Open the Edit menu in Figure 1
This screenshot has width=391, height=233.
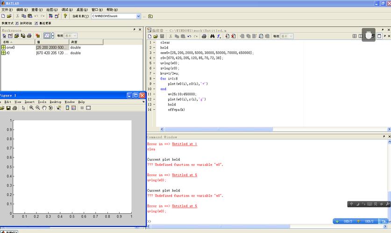[8, 102]
